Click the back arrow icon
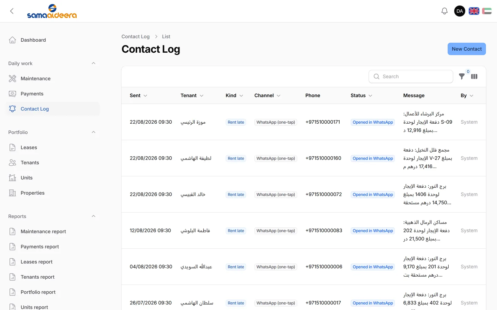The width and height of the screenshot is (497, 310). (x=12, y=11)
